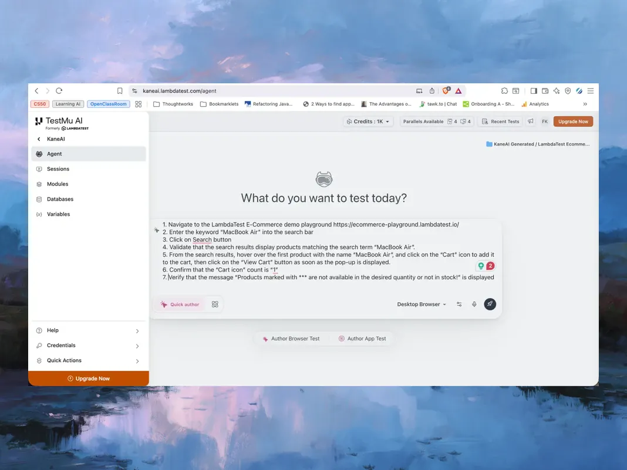Click Parallels Available indicator
This screenshot has height=470, width=627.
coord(437,121)
